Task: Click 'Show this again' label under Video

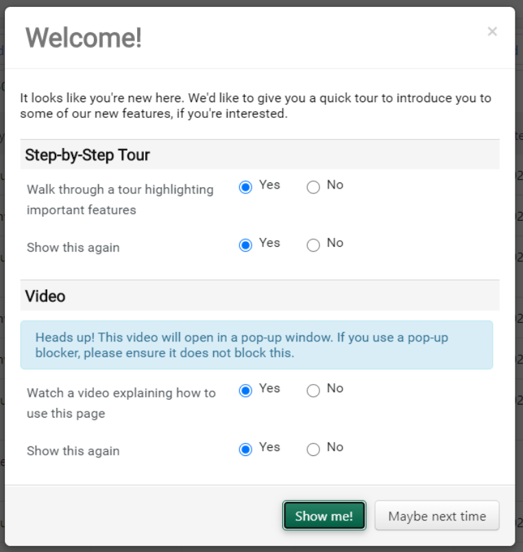Action: 73,451
